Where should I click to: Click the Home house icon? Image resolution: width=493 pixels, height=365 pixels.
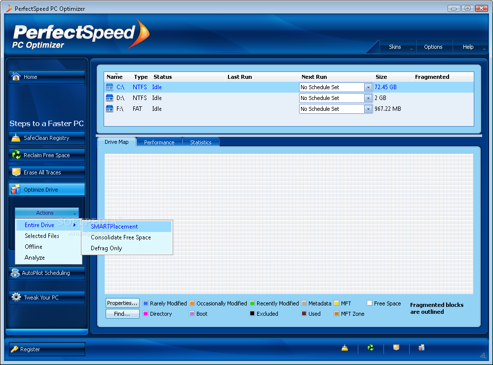[16, 76]
